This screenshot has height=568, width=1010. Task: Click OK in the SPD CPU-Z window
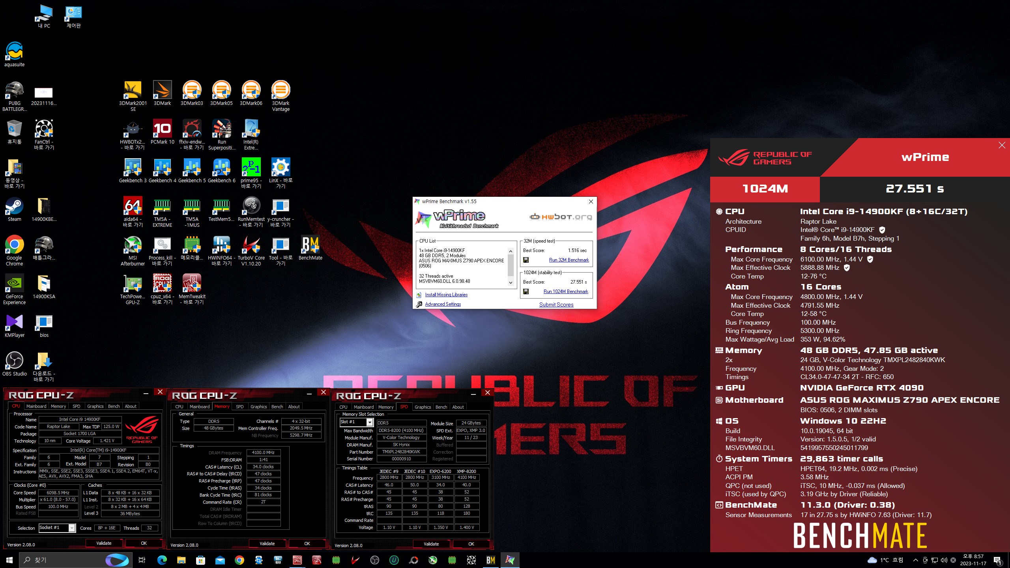click(471, 544)
